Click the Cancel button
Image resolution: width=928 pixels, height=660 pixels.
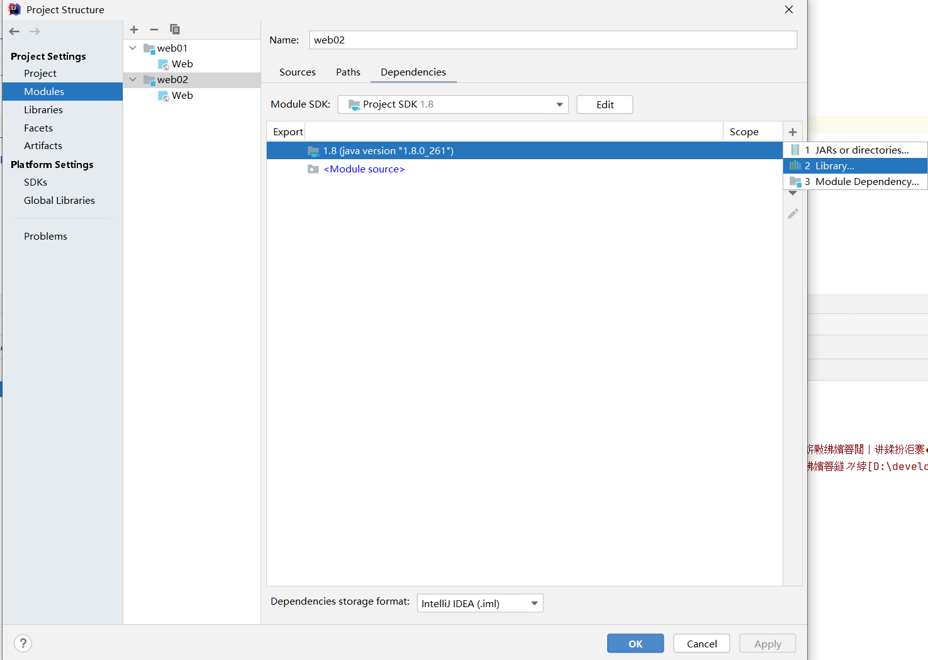pos(702,644)
